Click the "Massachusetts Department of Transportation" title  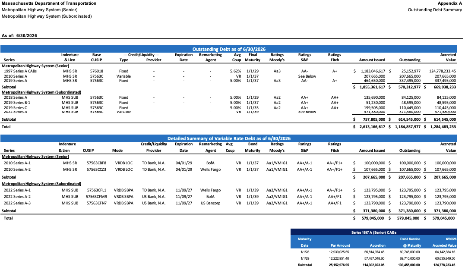[x=49, y=3]
